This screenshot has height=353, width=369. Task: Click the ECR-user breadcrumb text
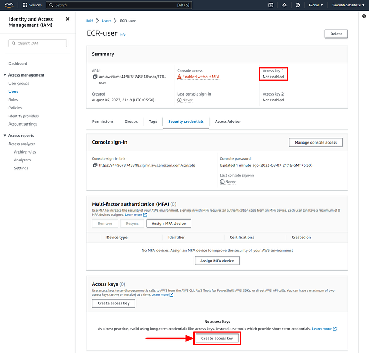[128, 21]
